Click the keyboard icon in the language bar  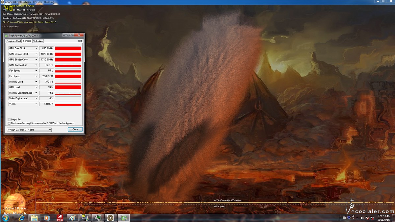pos(345,218)
